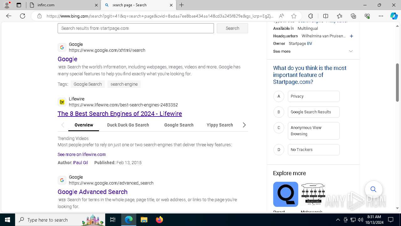Open volume control in system tray

[361, 220]
